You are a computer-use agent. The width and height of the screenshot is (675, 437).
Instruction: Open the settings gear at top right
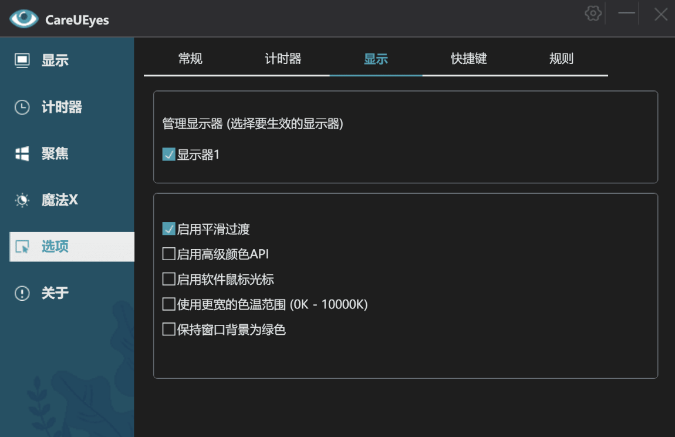point(593,13)
